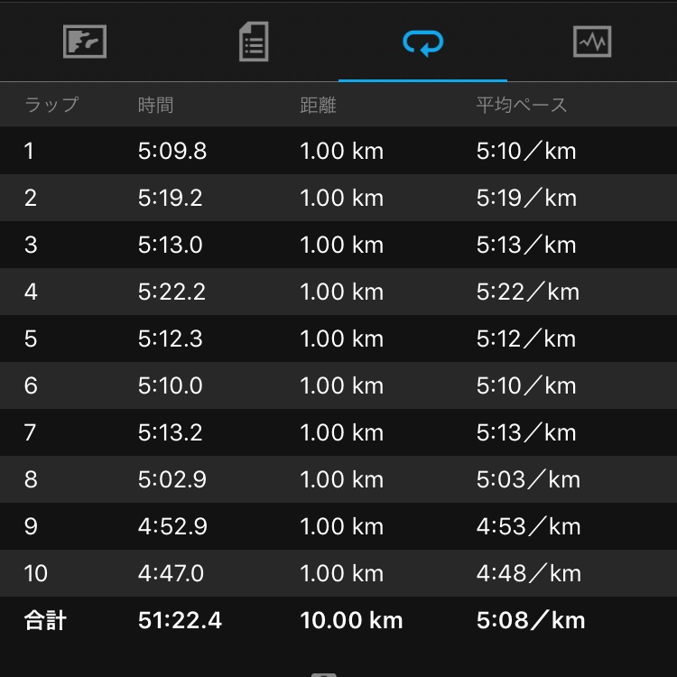Tap the ラップ column header
The image size is (677, 677).
(x=51, y=105)
